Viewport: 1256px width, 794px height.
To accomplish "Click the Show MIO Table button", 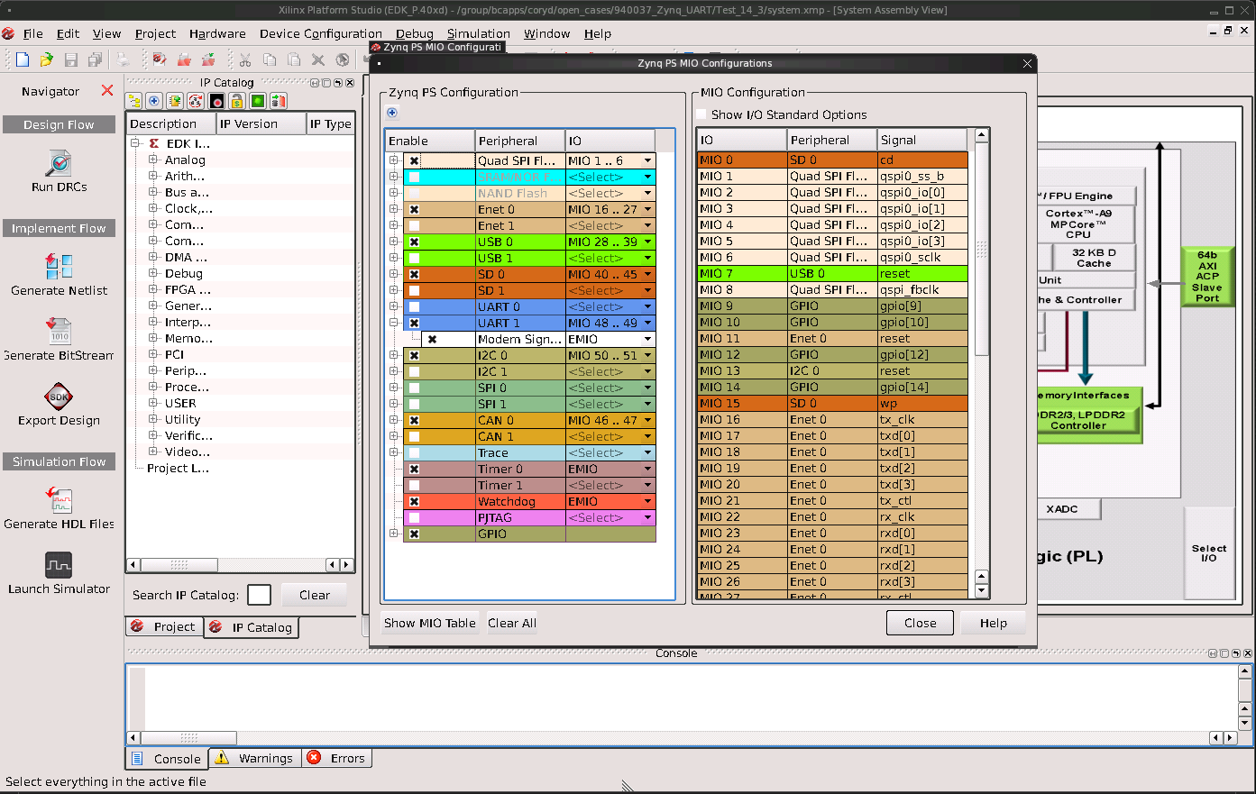I will 429,623.
